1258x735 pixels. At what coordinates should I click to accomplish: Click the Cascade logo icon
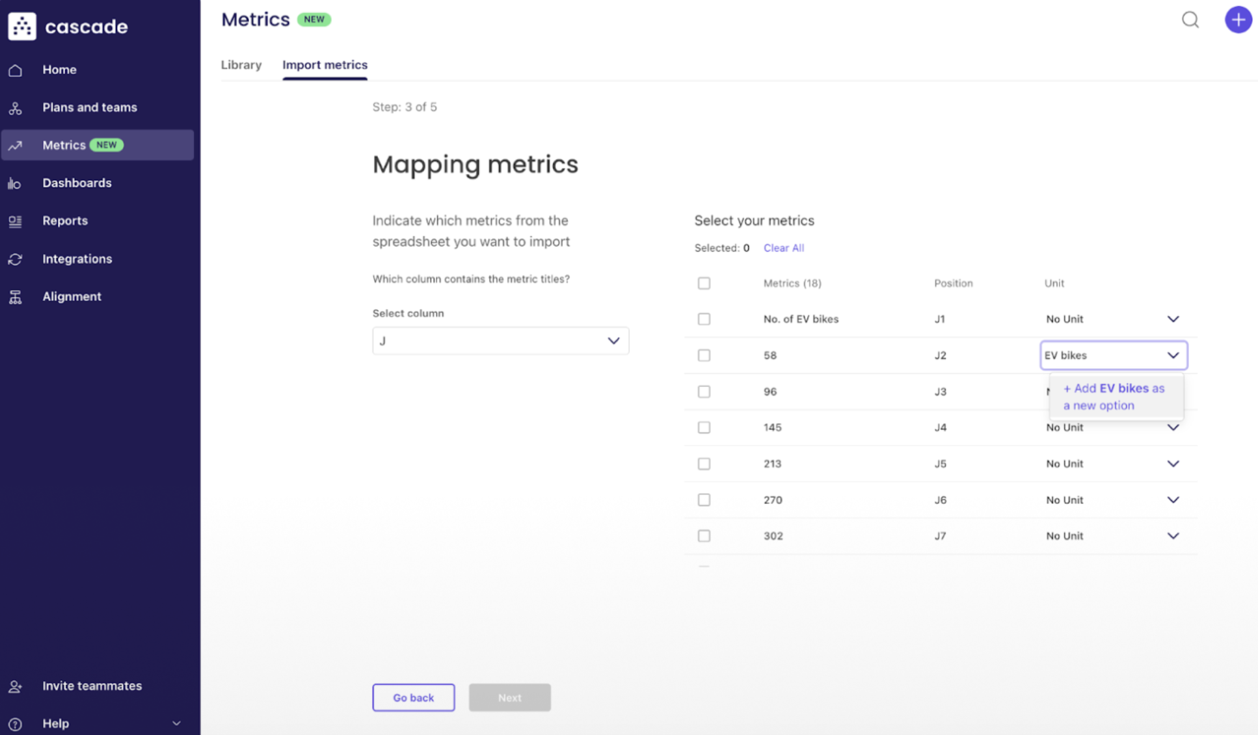(x=22, y=26)
